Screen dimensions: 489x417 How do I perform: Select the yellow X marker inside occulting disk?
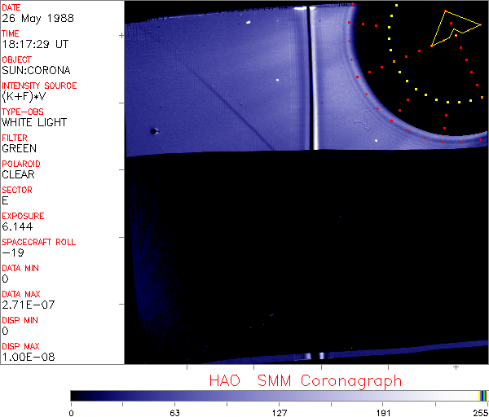click(x=393, y=61)
